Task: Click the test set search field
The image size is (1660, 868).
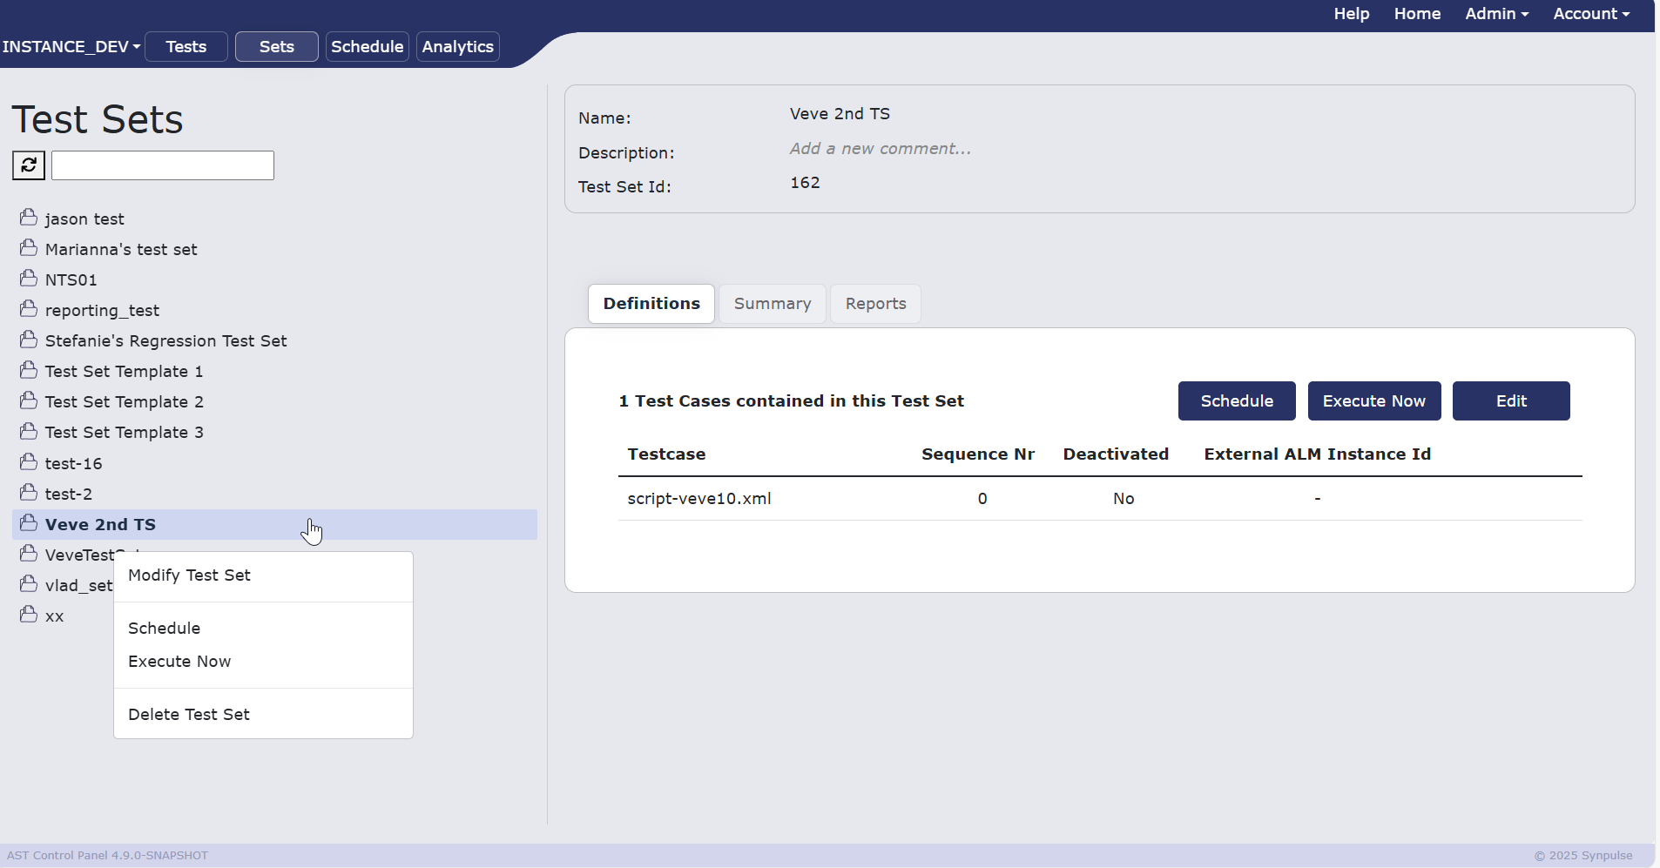Action: pyautogui.click(x=163, y=165)
